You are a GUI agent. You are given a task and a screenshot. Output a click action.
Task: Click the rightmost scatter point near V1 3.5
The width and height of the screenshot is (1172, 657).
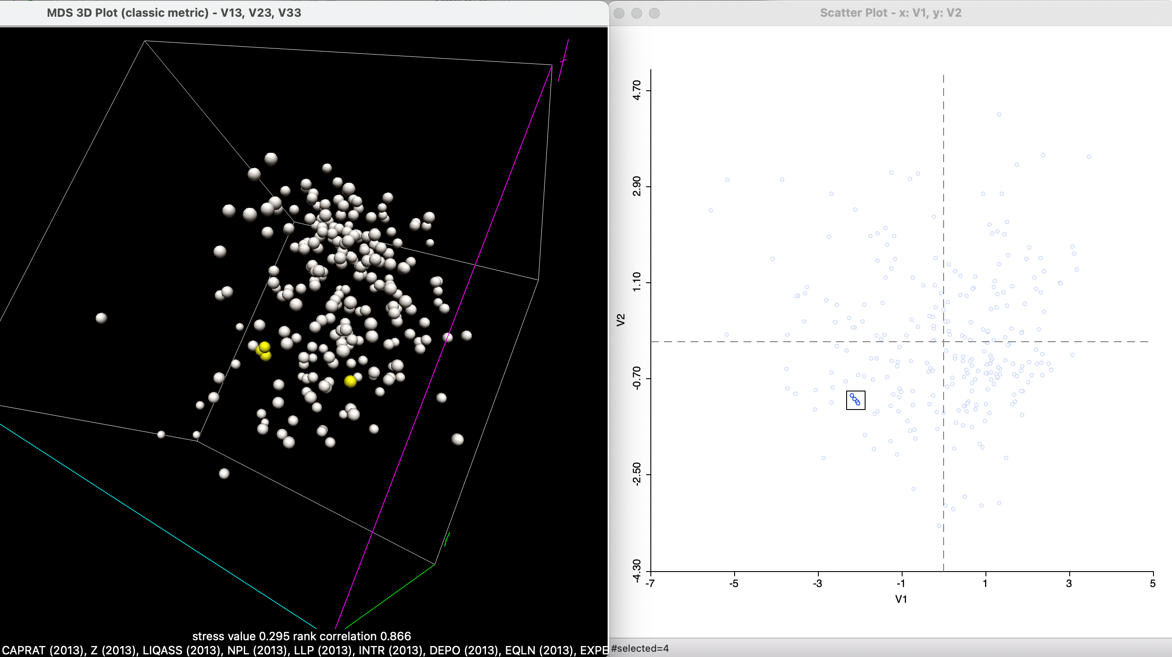click(x=1089, y=157)
